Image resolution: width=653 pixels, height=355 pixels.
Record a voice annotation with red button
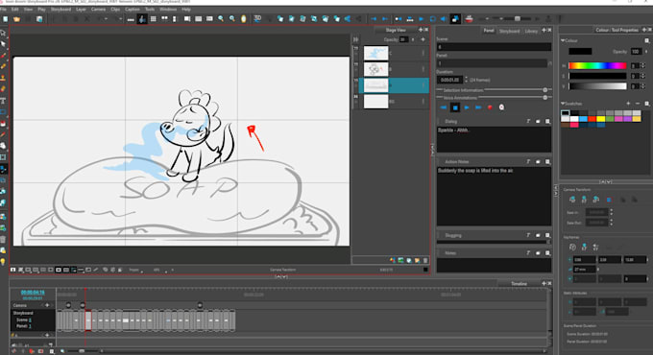click(x=490, y=107)
